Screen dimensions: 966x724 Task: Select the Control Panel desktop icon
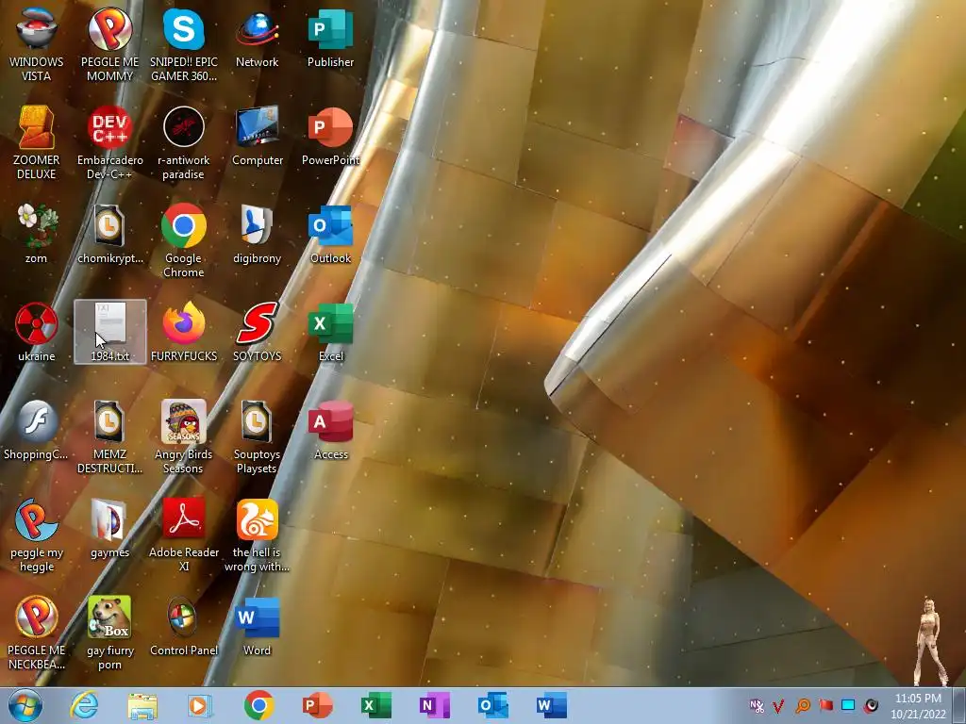point(184,626)
